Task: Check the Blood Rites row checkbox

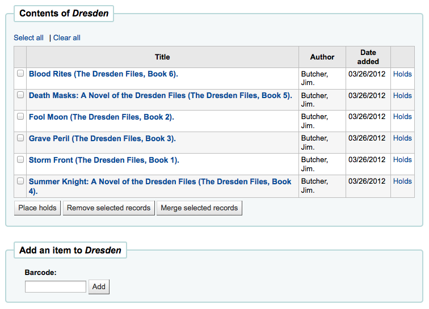Action: (20, 73)
